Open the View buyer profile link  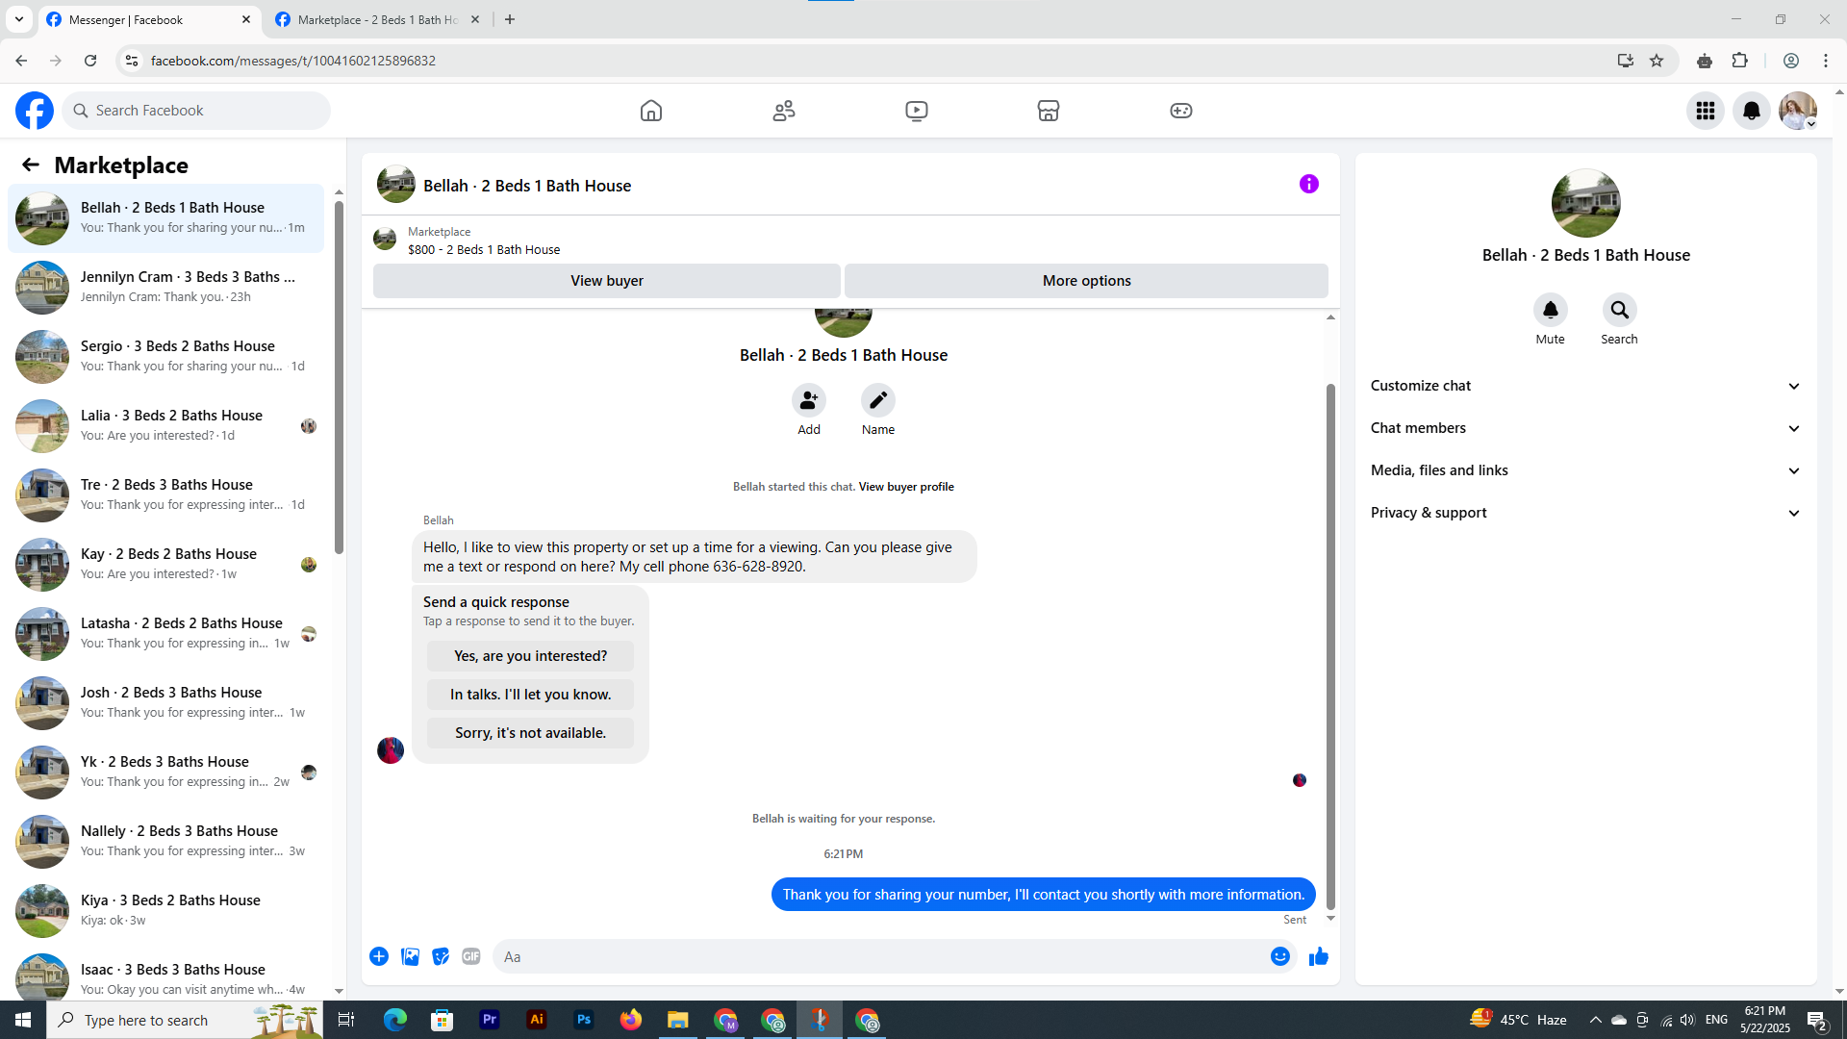click(x=906, y=487)
